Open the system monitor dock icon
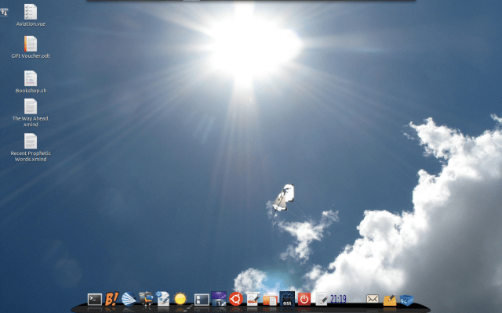Viewport: 502px width, 313px height. point(287,298)
